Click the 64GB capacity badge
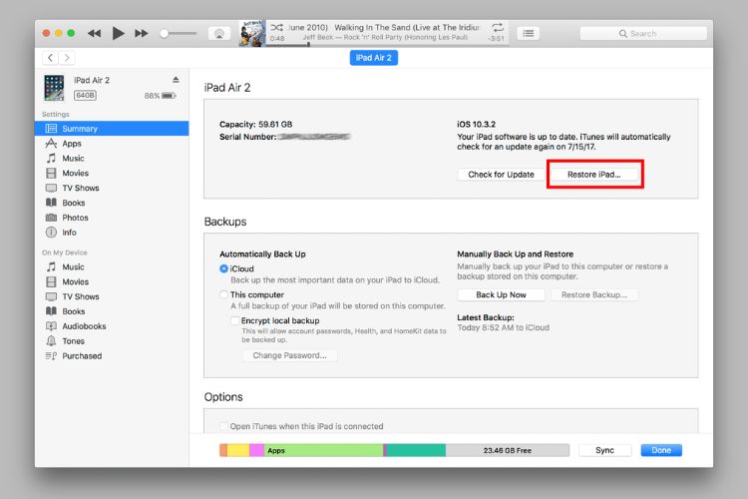This screenshot has height=499, width=748. click(85, 96)
